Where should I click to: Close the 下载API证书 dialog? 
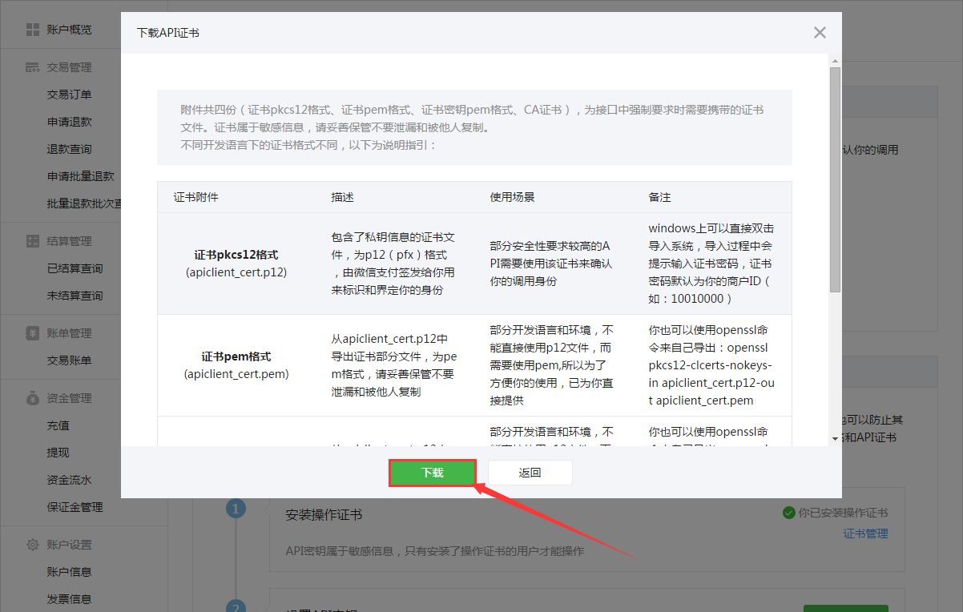pyautogui.click(x=820, y=33)
